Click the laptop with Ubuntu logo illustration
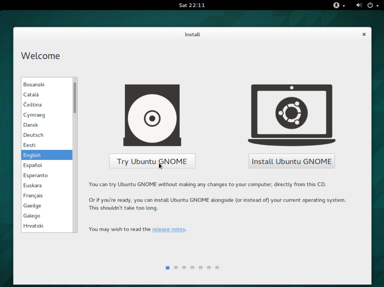 click(292, 115)
